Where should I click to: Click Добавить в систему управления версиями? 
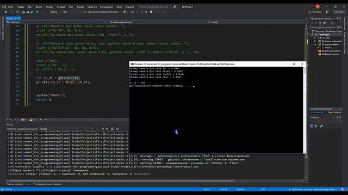[x=313, y=190]
